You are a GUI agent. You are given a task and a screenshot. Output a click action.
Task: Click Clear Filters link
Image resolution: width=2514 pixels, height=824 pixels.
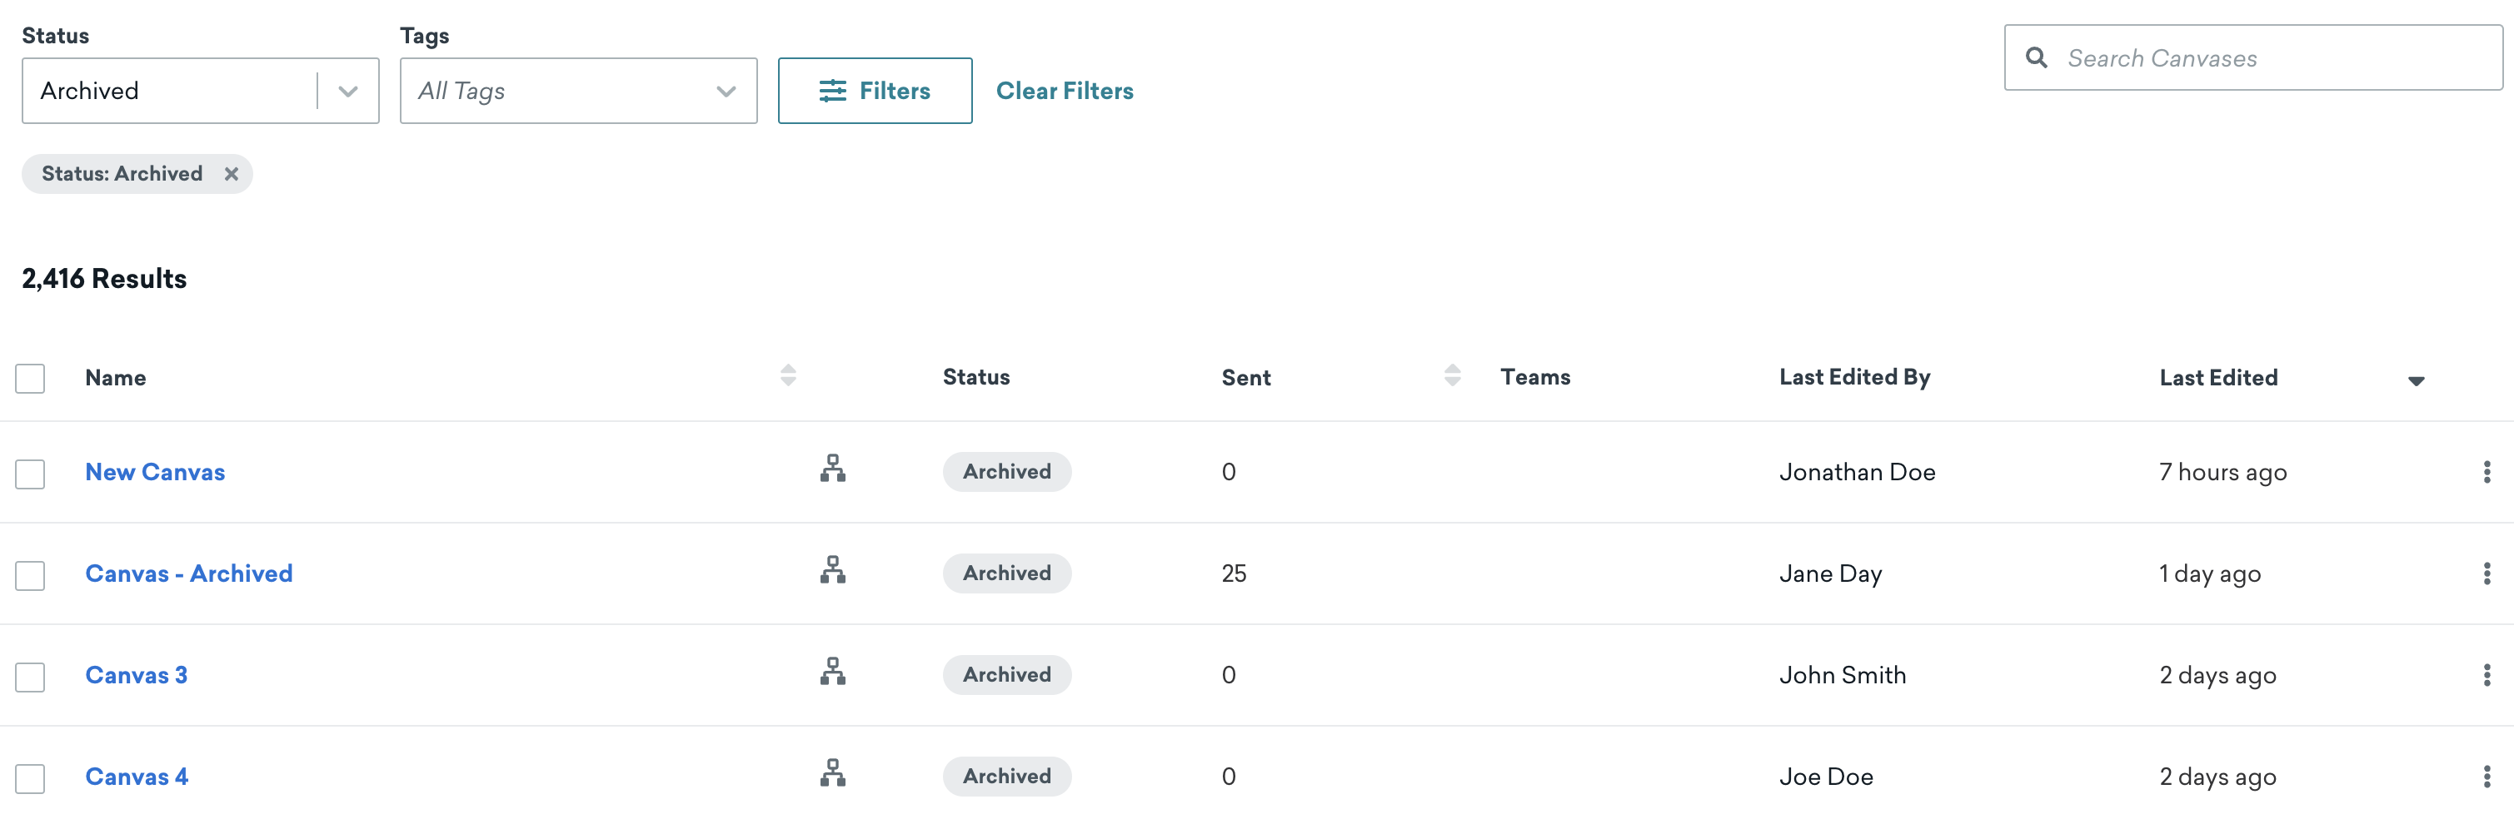pyautogui.click(x=1064, y=91)
